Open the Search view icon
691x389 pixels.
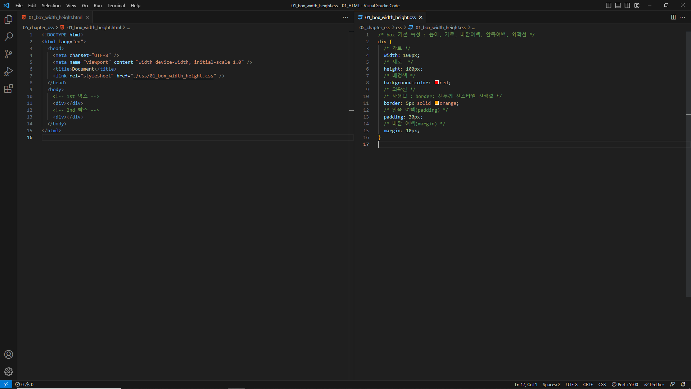point(8,37)
